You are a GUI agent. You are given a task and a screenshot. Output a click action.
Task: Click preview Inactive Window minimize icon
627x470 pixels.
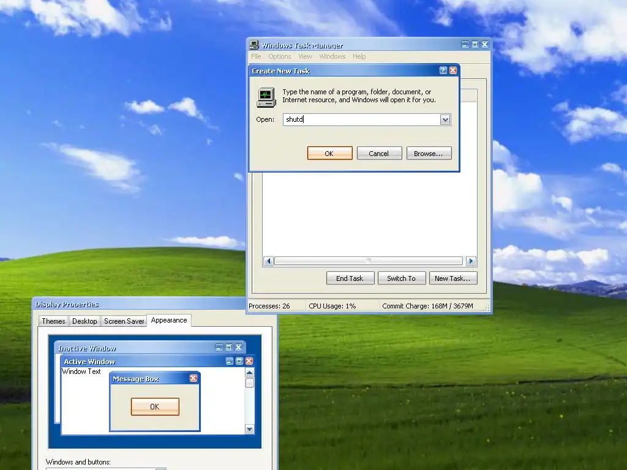click(x=219, y=348)
